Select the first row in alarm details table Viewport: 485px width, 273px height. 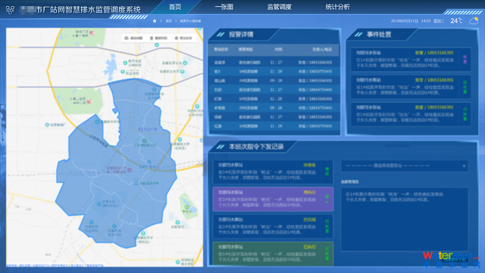click(x=273, y=63)
